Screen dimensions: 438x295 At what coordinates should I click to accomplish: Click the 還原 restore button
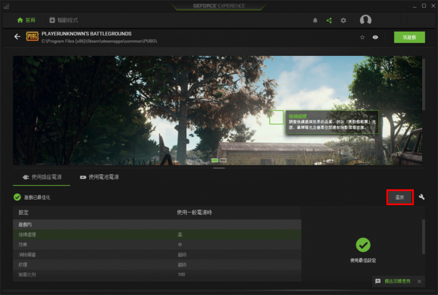[400, 197]
